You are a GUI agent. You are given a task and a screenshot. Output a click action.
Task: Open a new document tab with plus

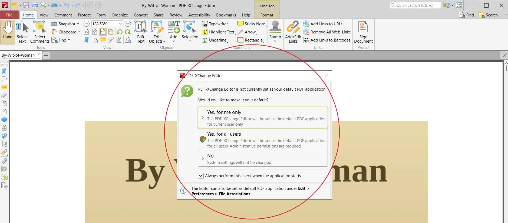[x=46, y=56]
